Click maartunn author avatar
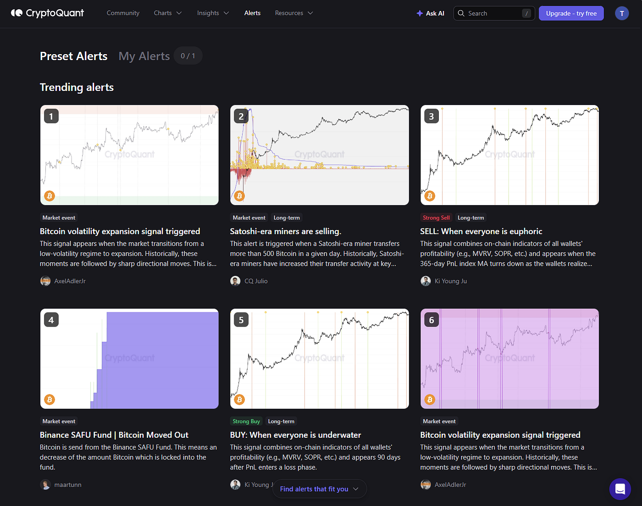 45,484
